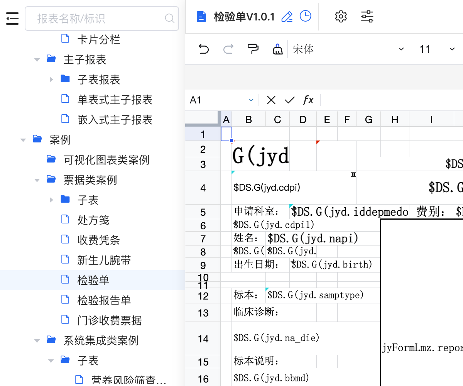Undo the last action

pyautogui.click(x=204, y=49)
